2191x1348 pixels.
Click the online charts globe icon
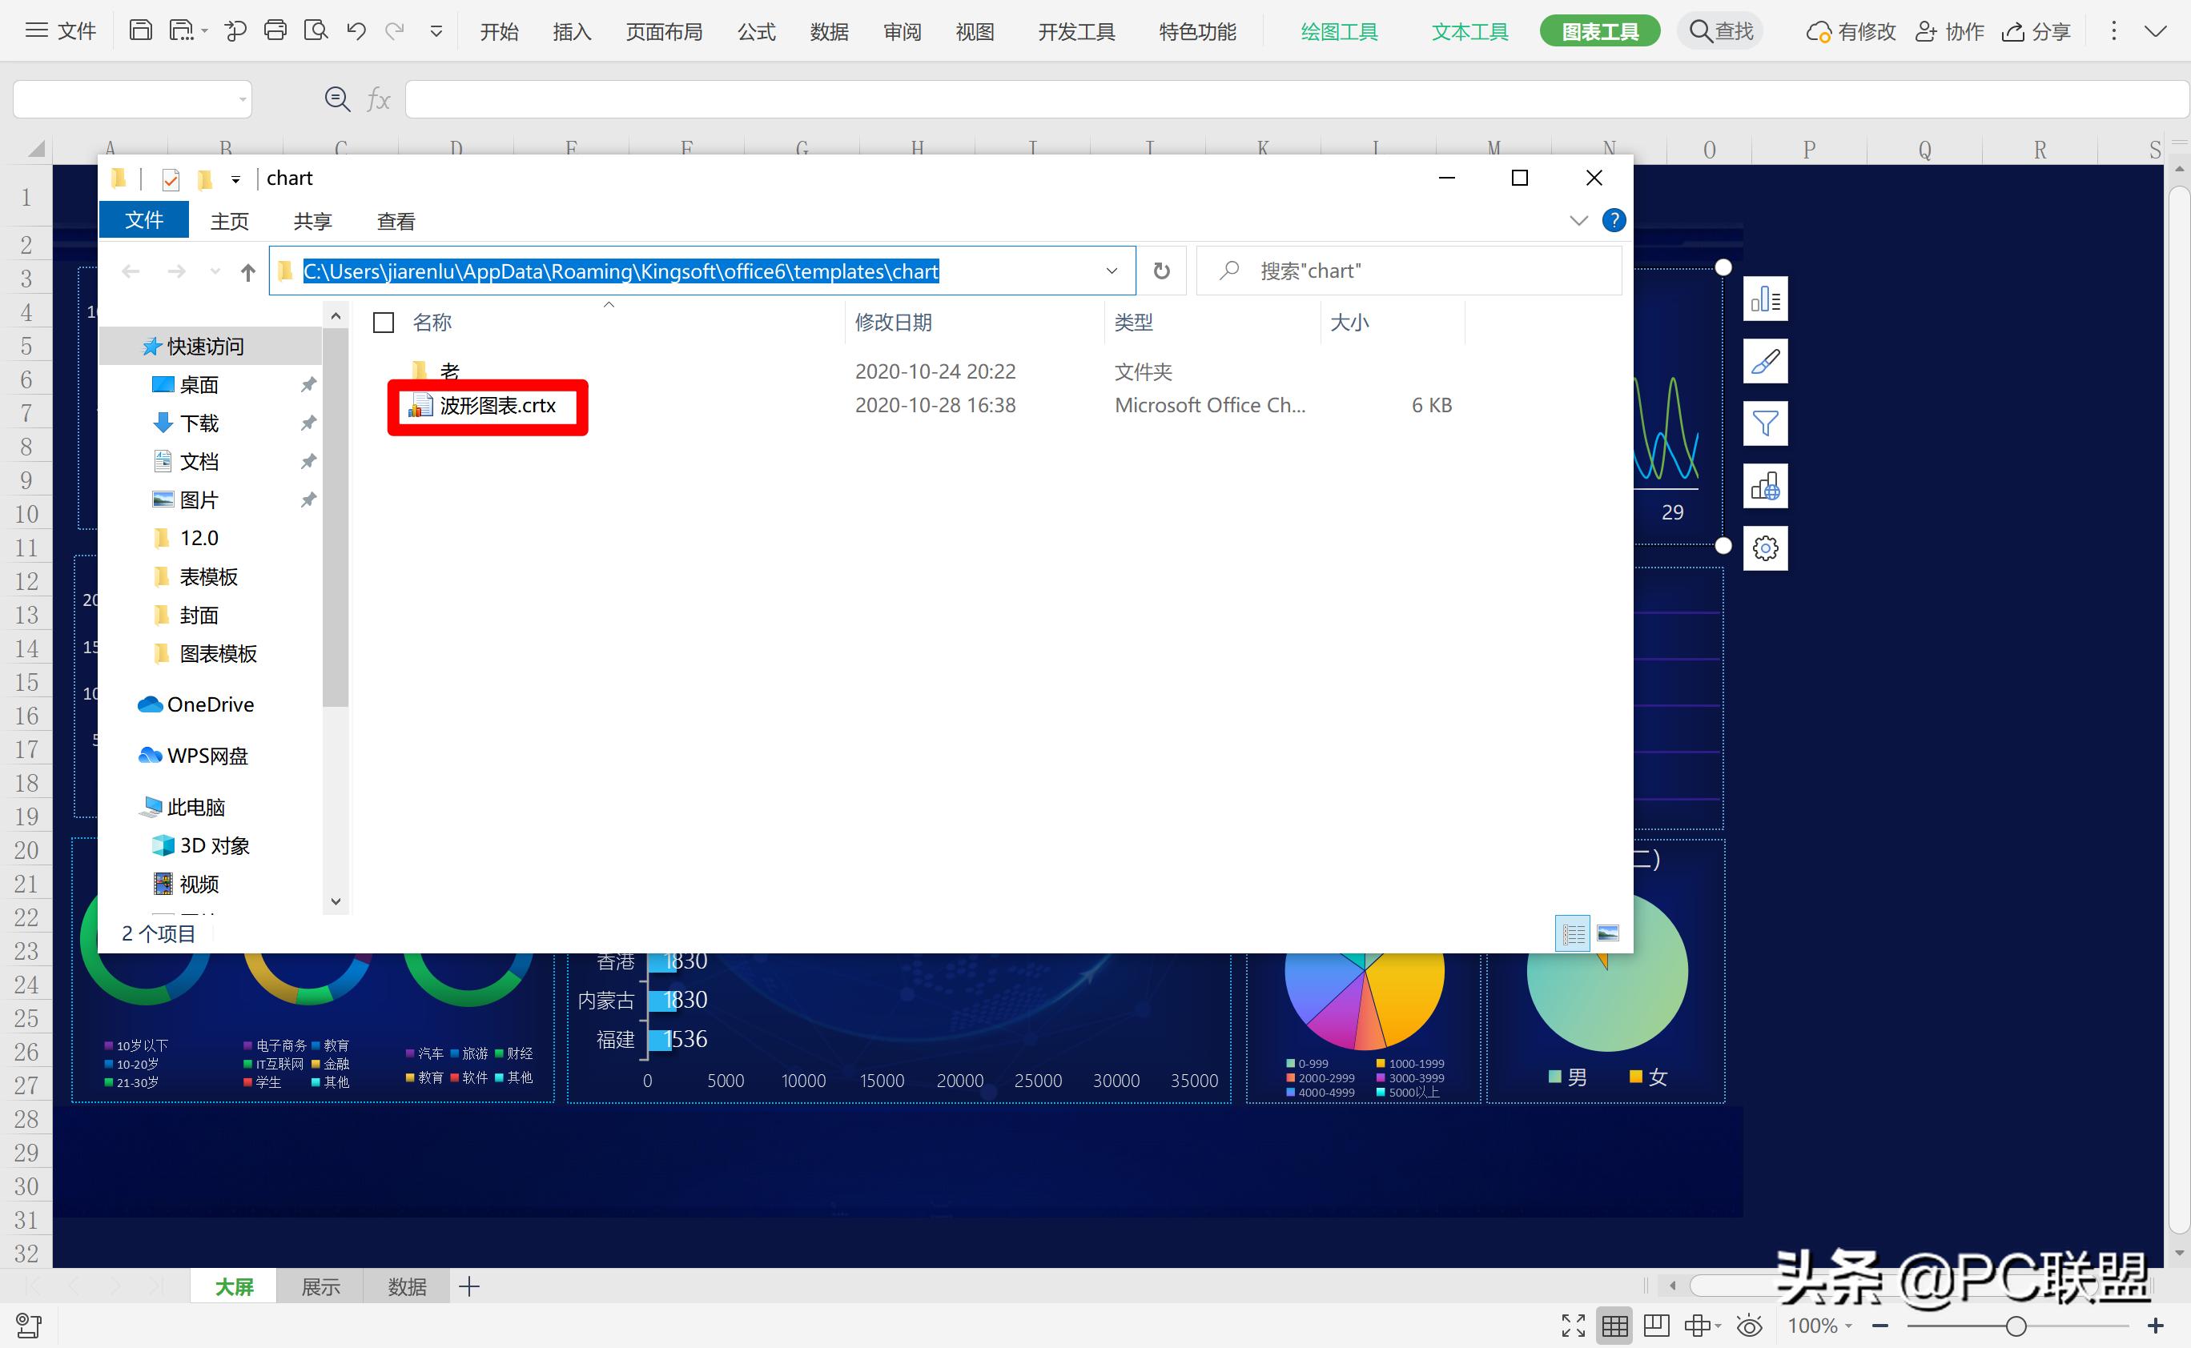(1765, 487)
